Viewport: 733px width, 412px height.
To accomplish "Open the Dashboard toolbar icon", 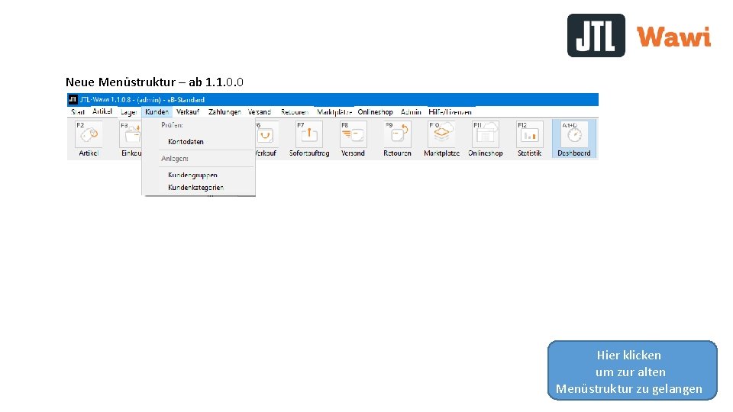I will point(574,139).
